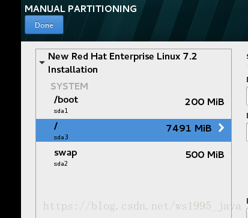Screen dimensions: 248x218
Task: Click the sda1 device label
Action: coord(61,111)
